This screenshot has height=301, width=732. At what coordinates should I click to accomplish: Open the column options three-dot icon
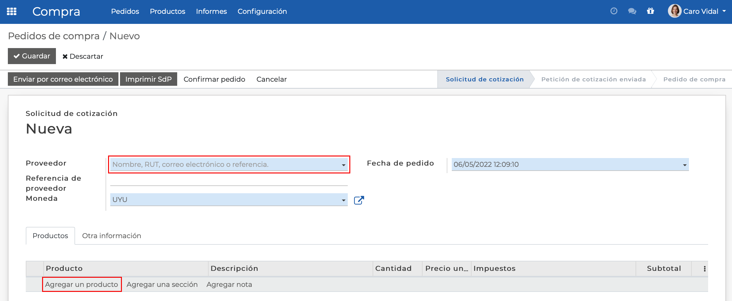coord(704,269)
